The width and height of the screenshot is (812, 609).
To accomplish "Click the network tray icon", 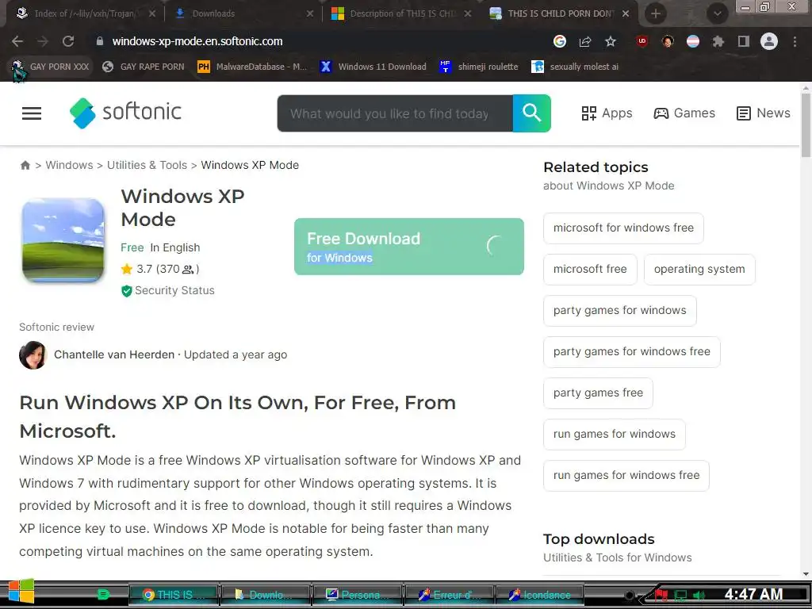I will (x=680, y=596).
